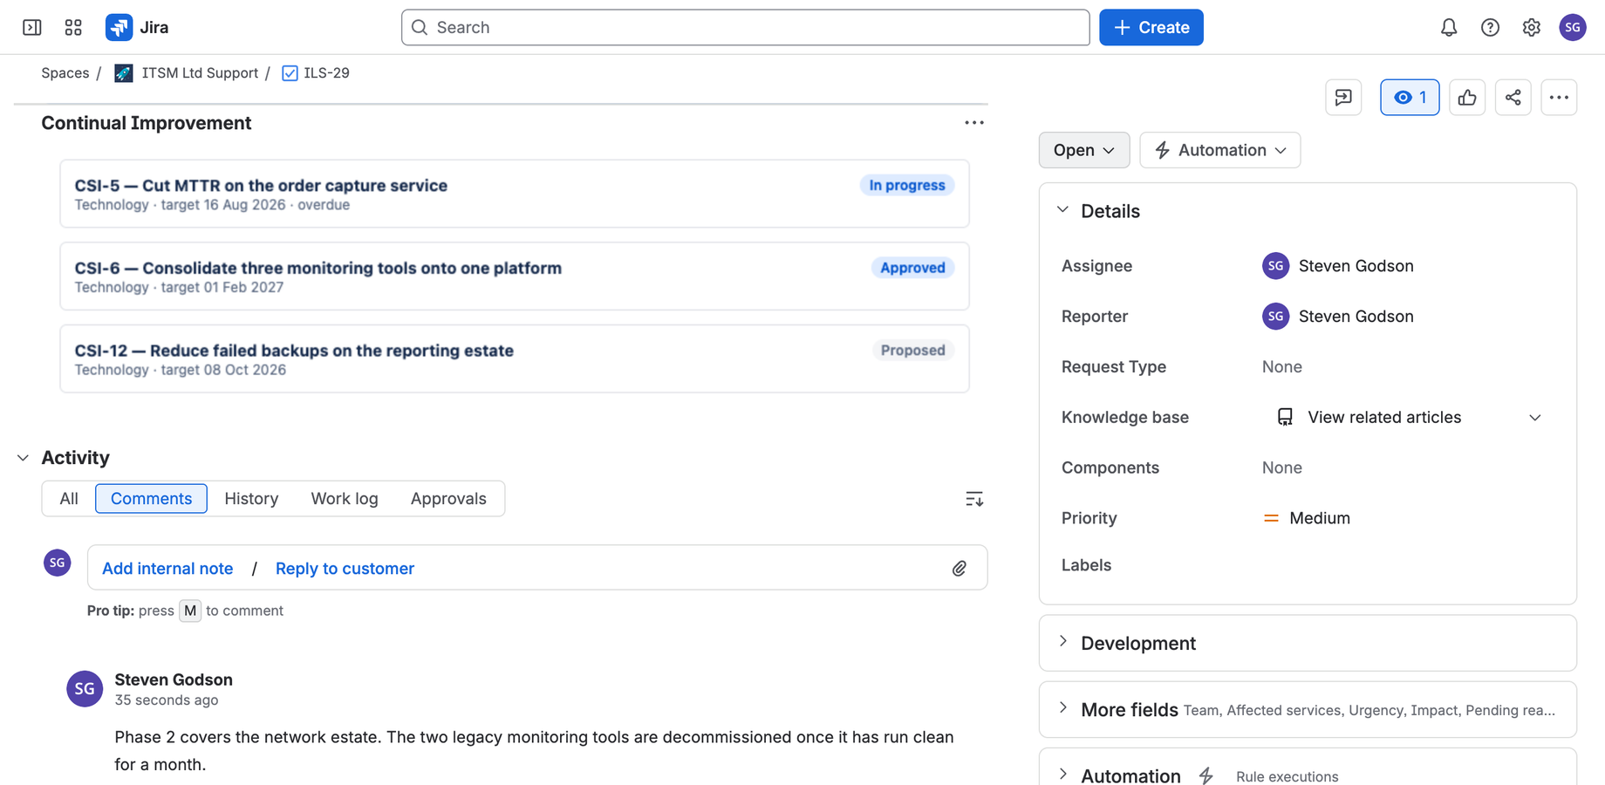This screenshot has width=1605, height=785.
Task: Open the CSI-5 Cut MTTR card
Action: point(515,194)
